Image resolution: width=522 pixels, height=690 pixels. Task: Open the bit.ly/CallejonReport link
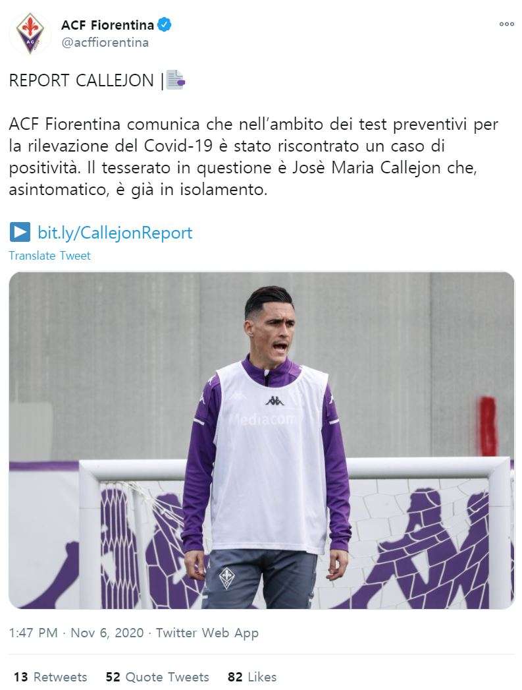point(115,233)
